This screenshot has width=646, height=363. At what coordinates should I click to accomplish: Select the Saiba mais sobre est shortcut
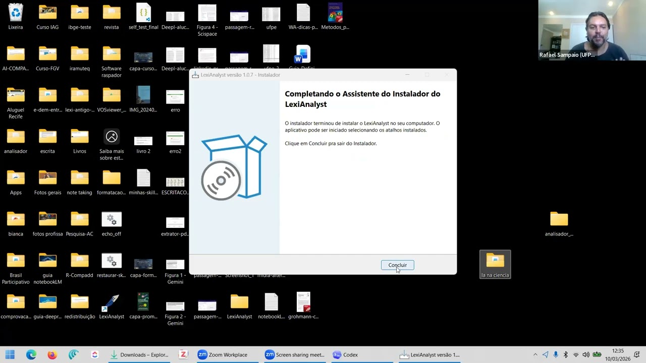[x=112, y=144]
